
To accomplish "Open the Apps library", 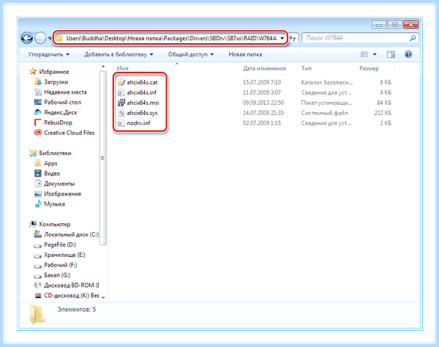I will coord(45,163).
